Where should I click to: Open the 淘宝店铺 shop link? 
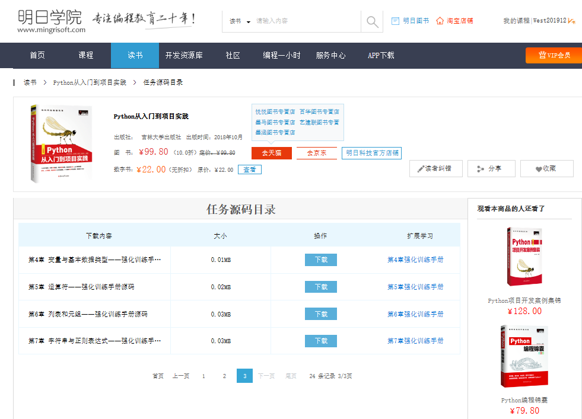click(x=454, y=21)
